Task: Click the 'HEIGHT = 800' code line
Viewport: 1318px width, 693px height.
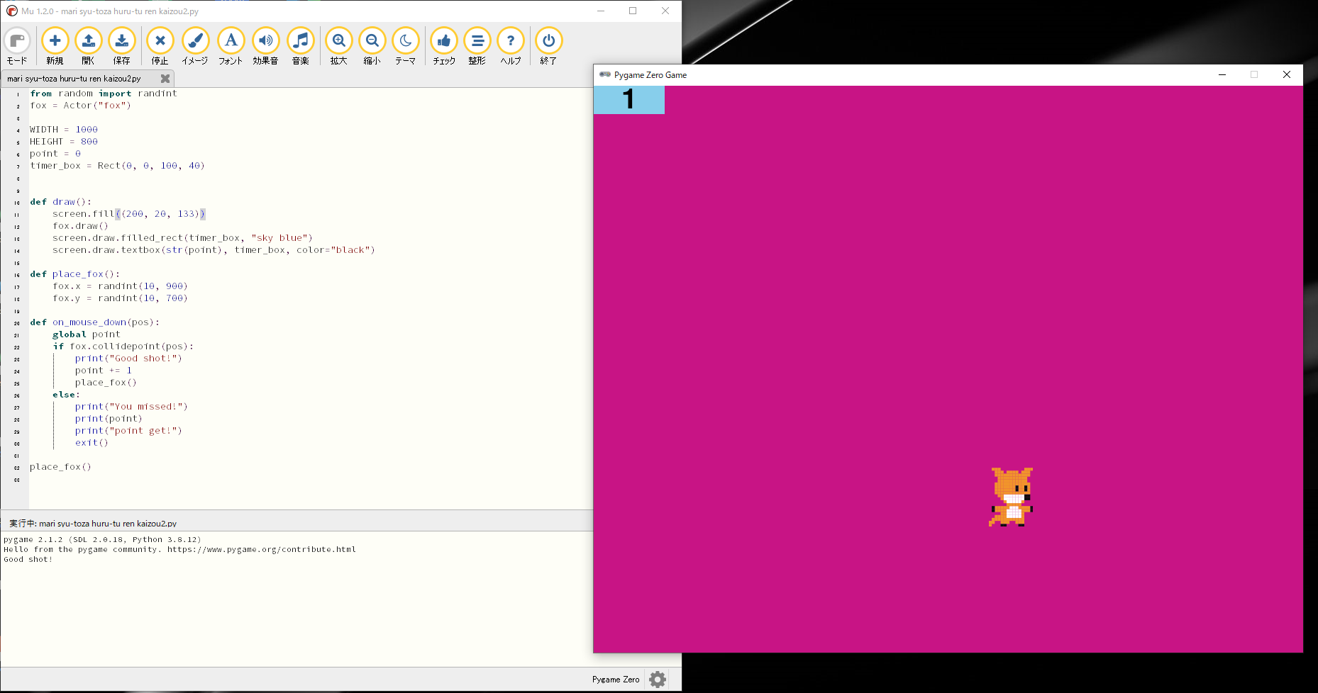Action: [64, 142]
